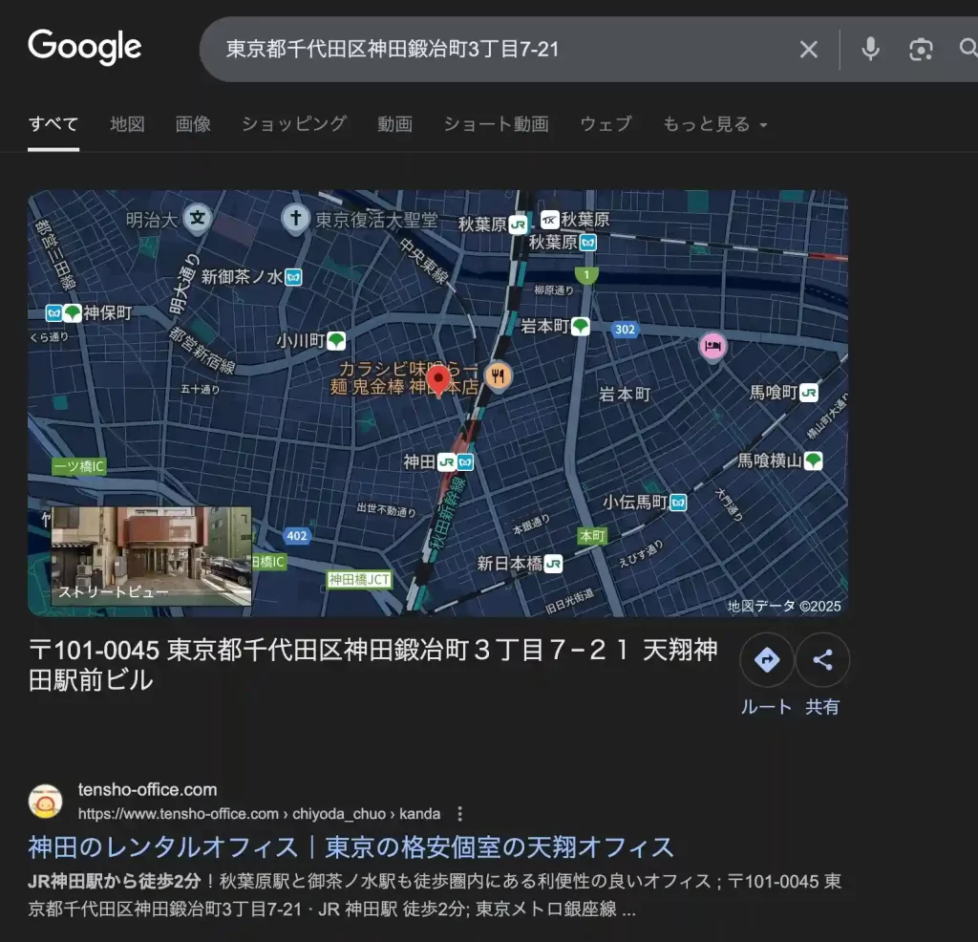Select the ショート動画 tab

click(x=496, y=124)
